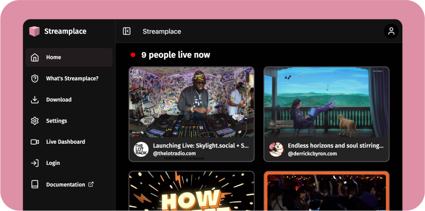Open Documentation link in sidebar

coord(69,184)
